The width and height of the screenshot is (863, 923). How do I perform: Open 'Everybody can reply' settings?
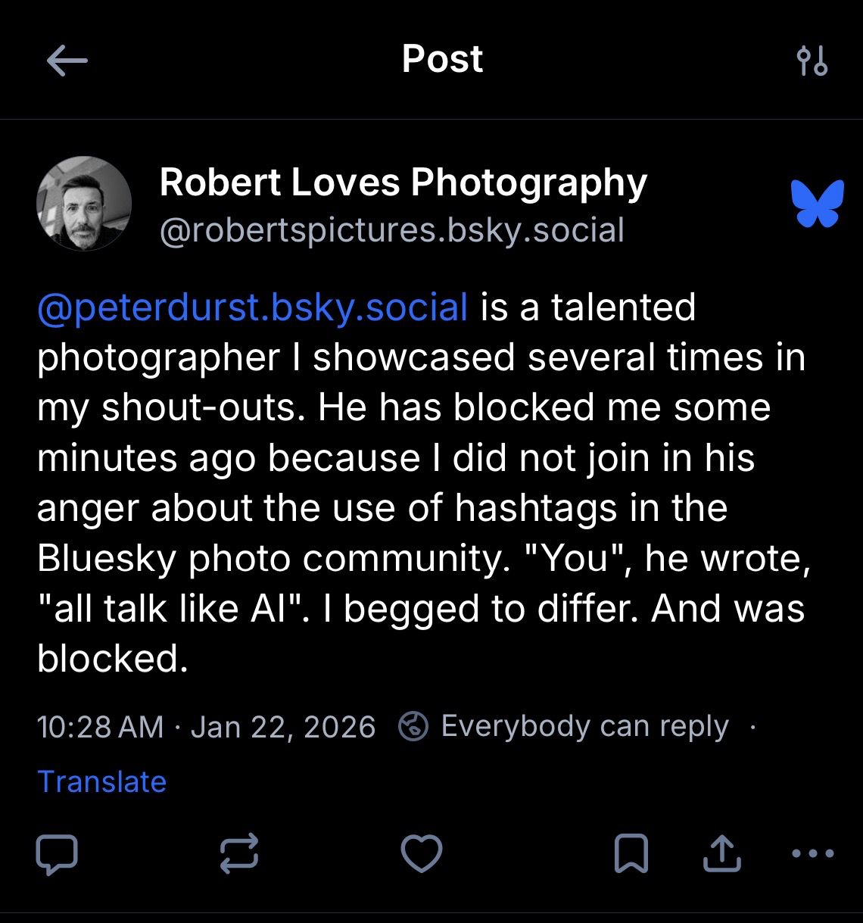point(584,726)
